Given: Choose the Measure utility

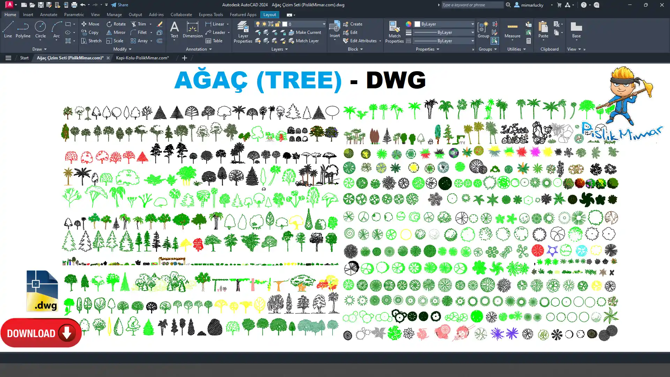Looking at the screenshot, I should pos(512,30).
